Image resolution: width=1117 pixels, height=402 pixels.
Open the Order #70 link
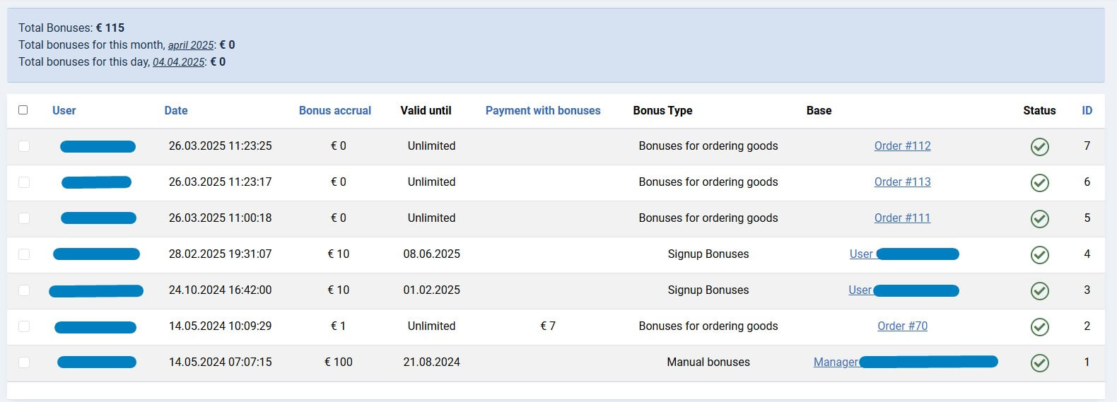[x=902, y=326]
